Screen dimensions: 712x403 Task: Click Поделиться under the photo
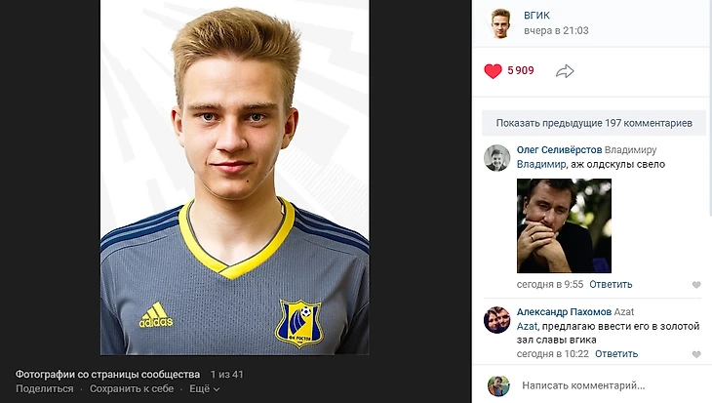[x=45, y=389]
